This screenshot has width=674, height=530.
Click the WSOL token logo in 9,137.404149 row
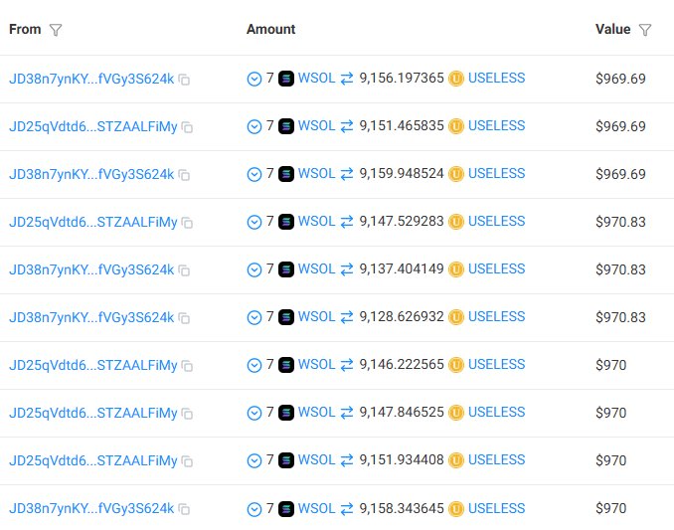[x=286, y=269]
